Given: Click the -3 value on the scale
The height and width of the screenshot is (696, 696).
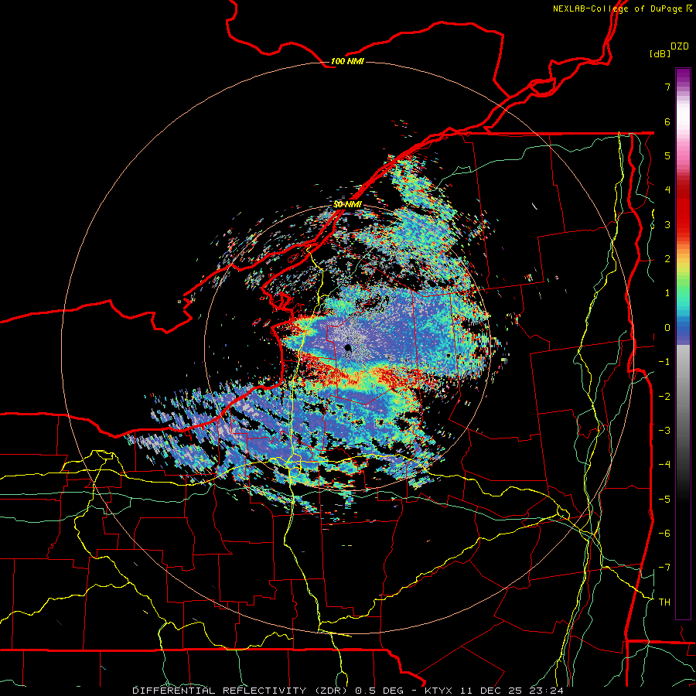Looking at the screenshot, I should 664,430.
